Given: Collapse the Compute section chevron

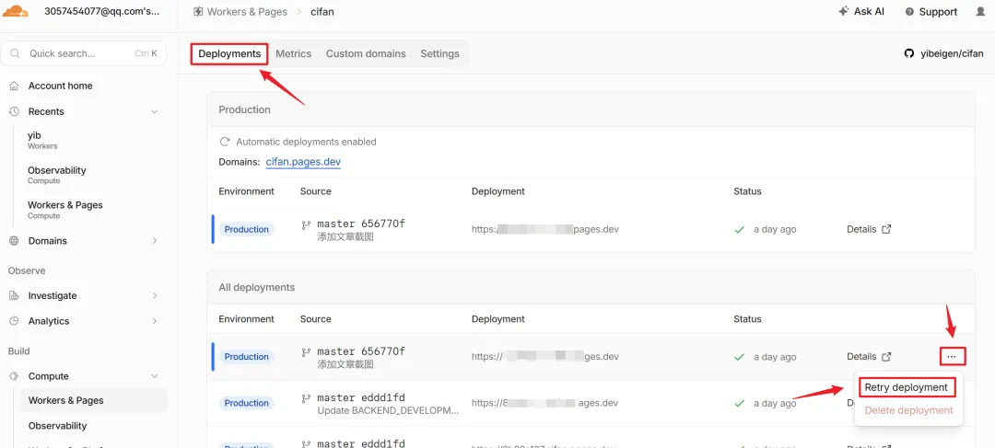Looking at the screenshot, I should click(154, 376).
